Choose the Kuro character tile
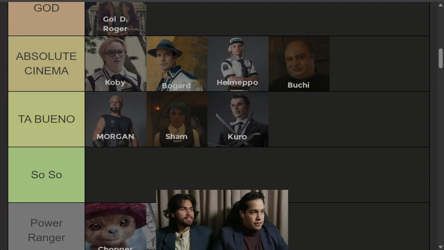The height and width of the screenshot is (250, 444). coord(238,119)
